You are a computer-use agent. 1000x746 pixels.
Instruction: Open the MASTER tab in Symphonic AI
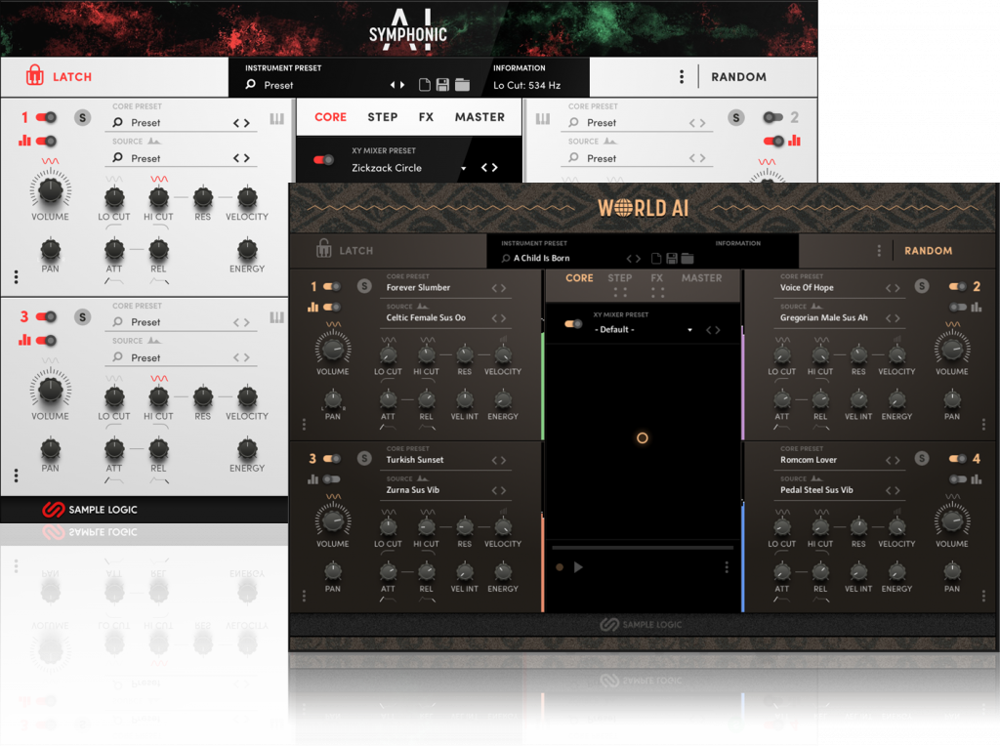tap(479, 117)
